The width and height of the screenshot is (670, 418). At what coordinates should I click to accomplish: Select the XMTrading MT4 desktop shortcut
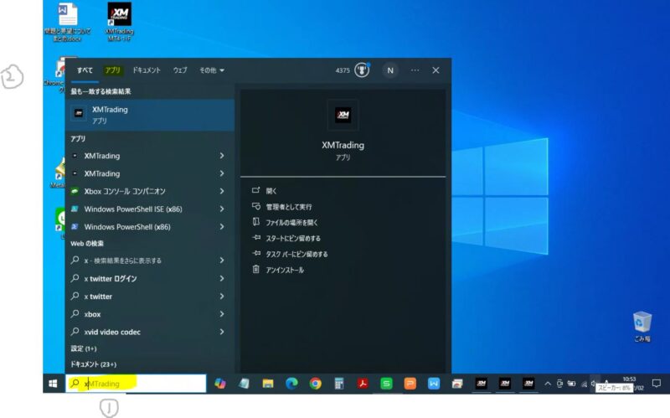coord(119,23)
